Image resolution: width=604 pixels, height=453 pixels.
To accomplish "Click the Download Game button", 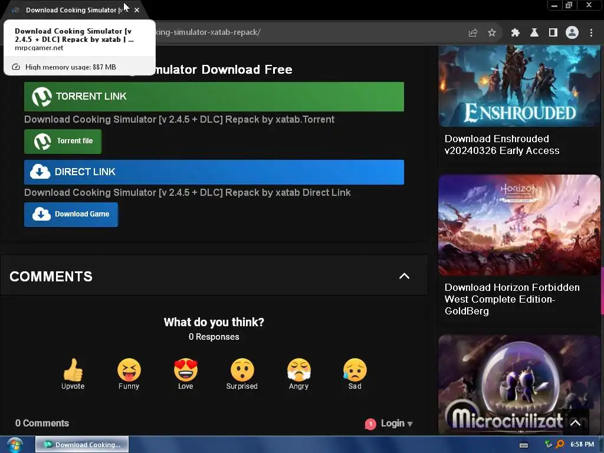I will pyautogui.click(x=71, y=214).
